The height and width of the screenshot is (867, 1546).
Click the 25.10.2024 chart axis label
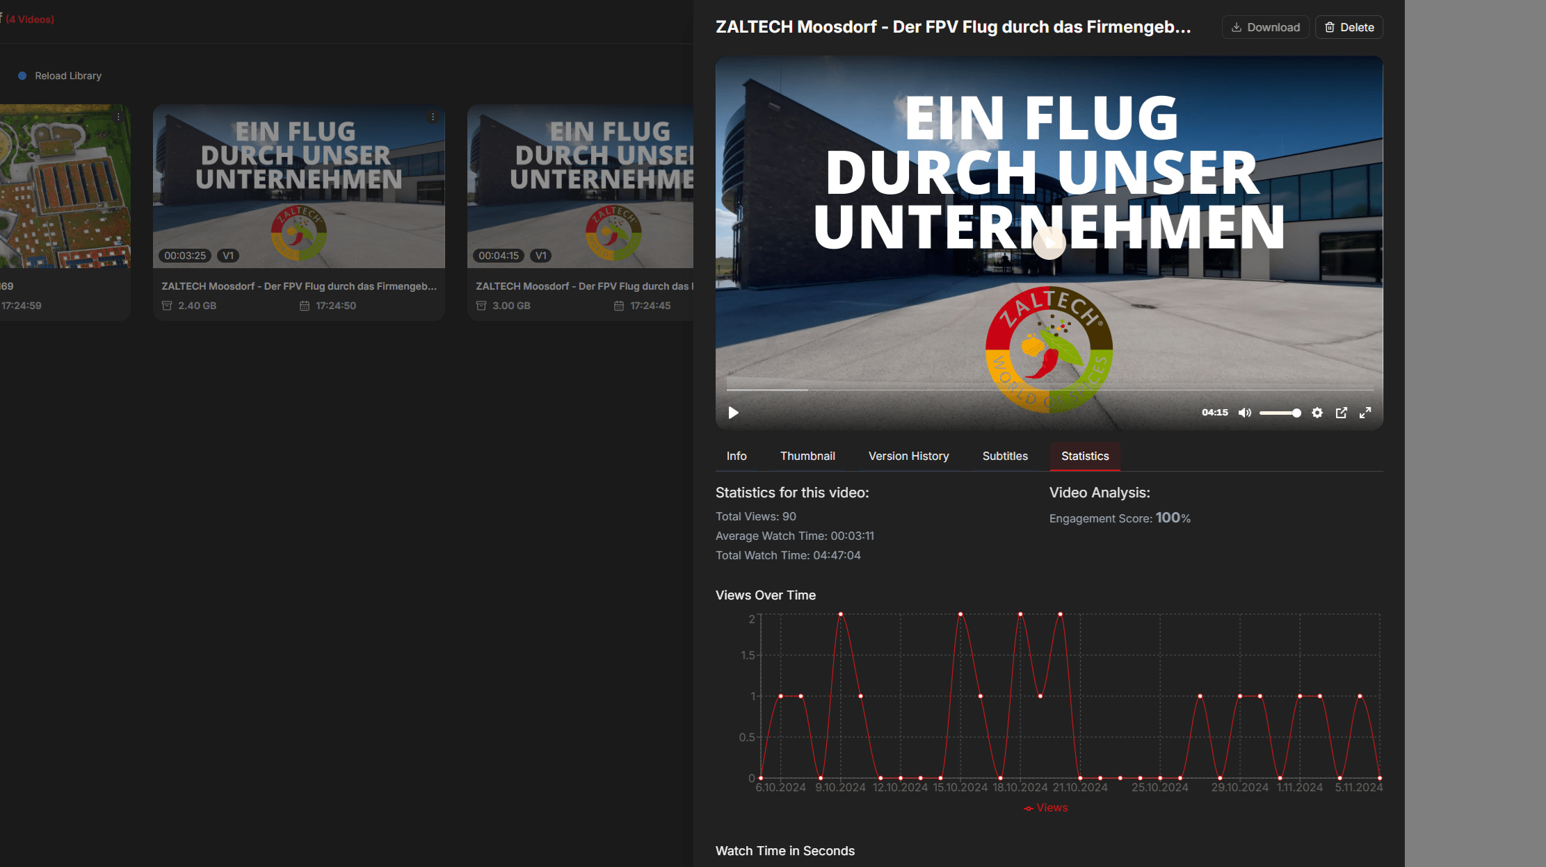[1160, 787]
